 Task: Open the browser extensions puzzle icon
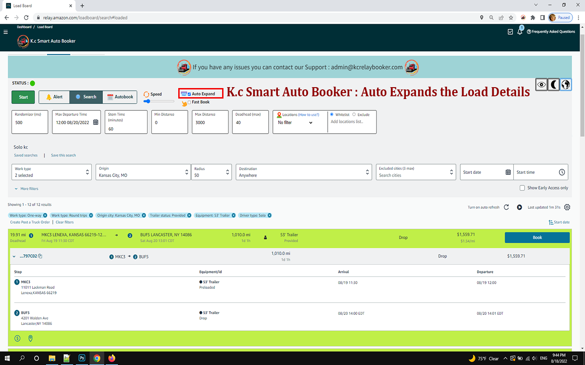tap(532, 17)
